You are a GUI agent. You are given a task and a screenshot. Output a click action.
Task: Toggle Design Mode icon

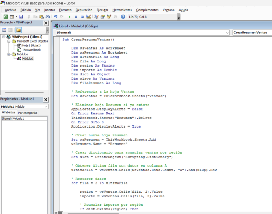(89, 17)
